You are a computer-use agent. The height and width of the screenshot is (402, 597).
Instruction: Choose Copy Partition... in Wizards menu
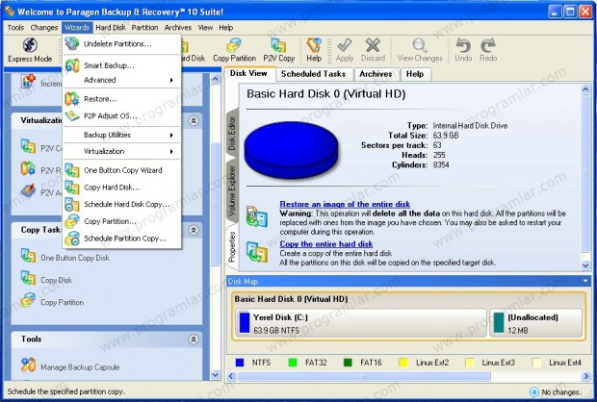click(122, 221)
